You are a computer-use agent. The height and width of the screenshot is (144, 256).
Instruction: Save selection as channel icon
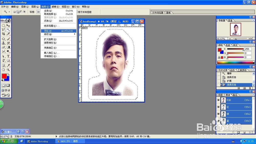(x=239, y=132)
